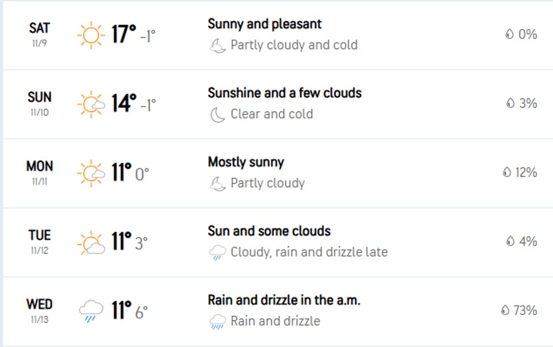Click night icon beside "Partly cloudy and cold"

[x=217, y=46]
